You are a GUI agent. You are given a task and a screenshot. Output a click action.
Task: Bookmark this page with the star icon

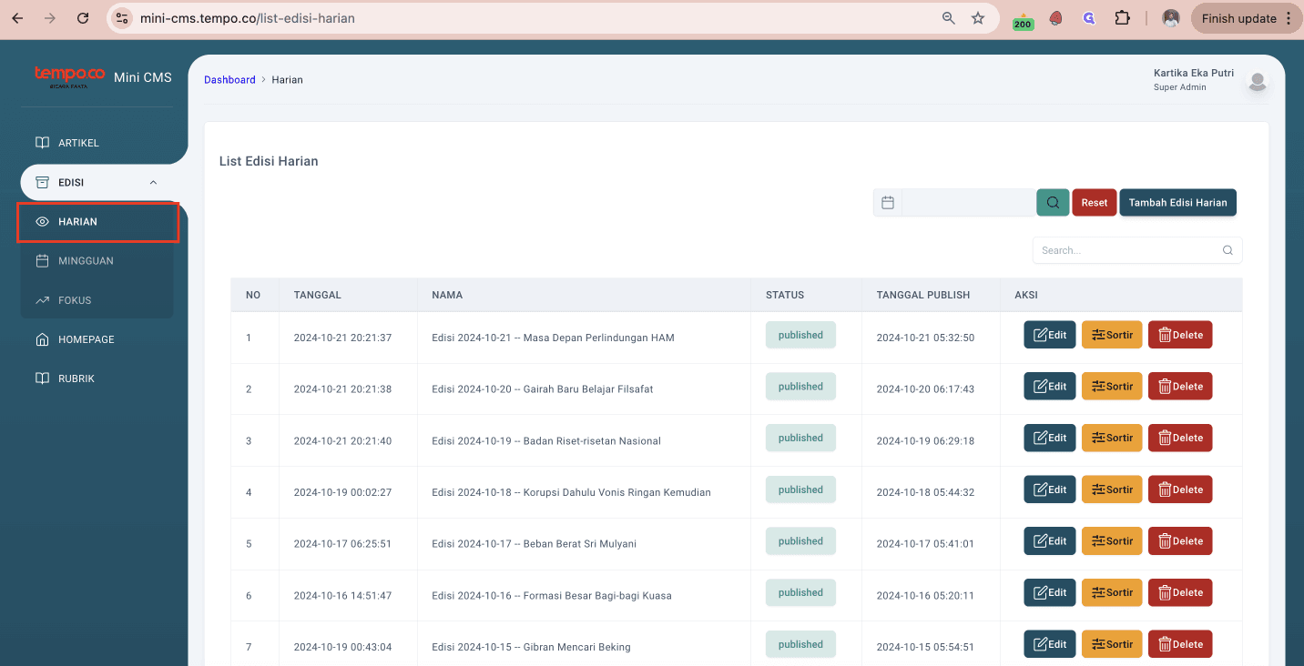click(978, 18)
